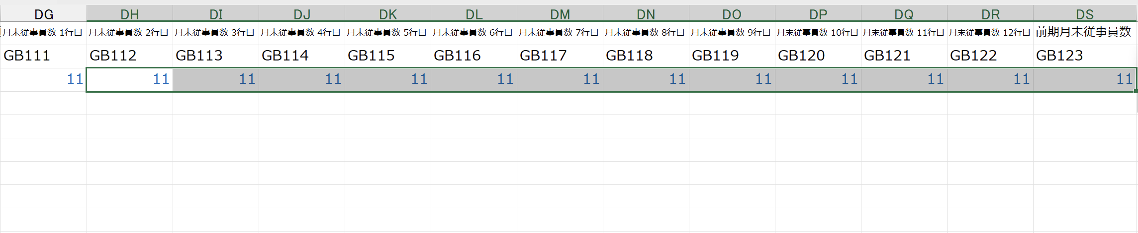The height and width of the screenshot is (233, 1138).
Task: Select the DH column header
Action: 129,14
